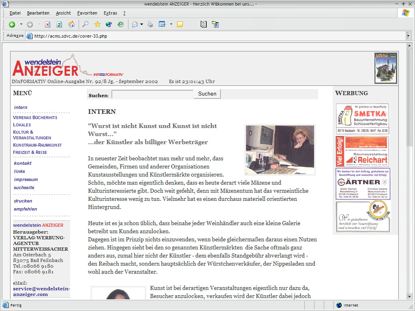The image size is (415, 311).
Task: Click the SMETKA advertisement banner
Action: coord(363,119)
